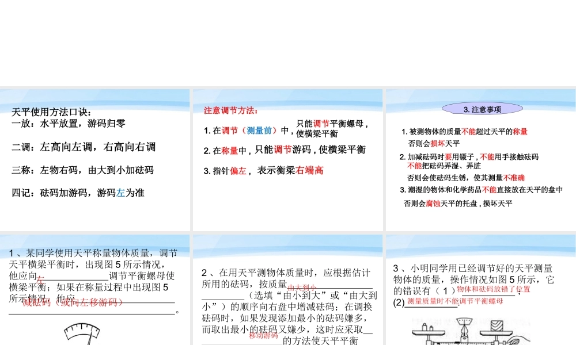This screenshot has height=345, width=576.
Task: Select the red answer 减砝码(或向左移游码)
Action: pyautogui.click(x=73, y=302)
